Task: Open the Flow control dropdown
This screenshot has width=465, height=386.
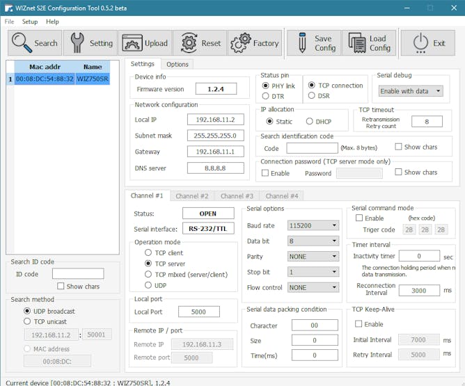Action: tap(313, 287)
